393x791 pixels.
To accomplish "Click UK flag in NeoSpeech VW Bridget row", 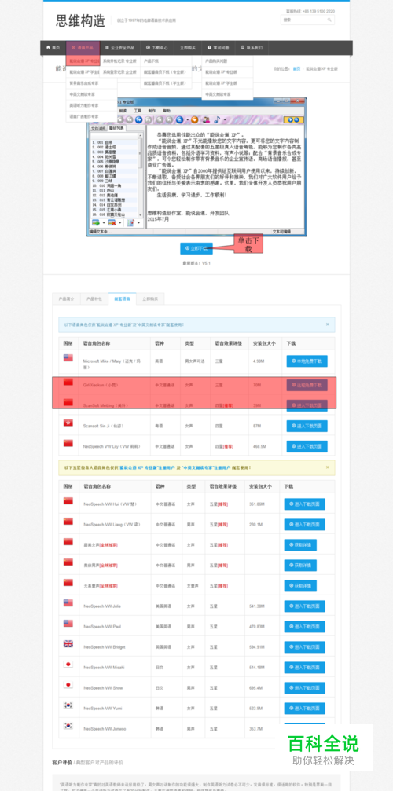I will (68, 643).
